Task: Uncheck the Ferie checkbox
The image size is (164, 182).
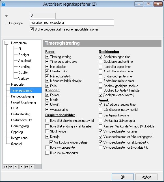Action: (47, 86)
